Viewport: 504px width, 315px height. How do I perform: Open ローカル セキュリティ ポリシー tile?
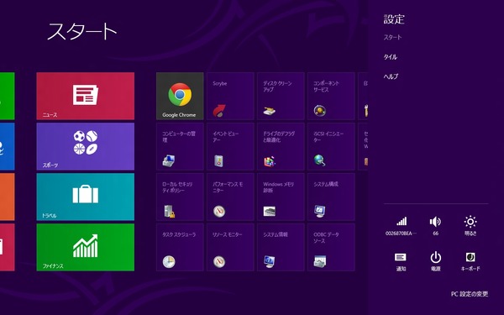coord(180,197)
